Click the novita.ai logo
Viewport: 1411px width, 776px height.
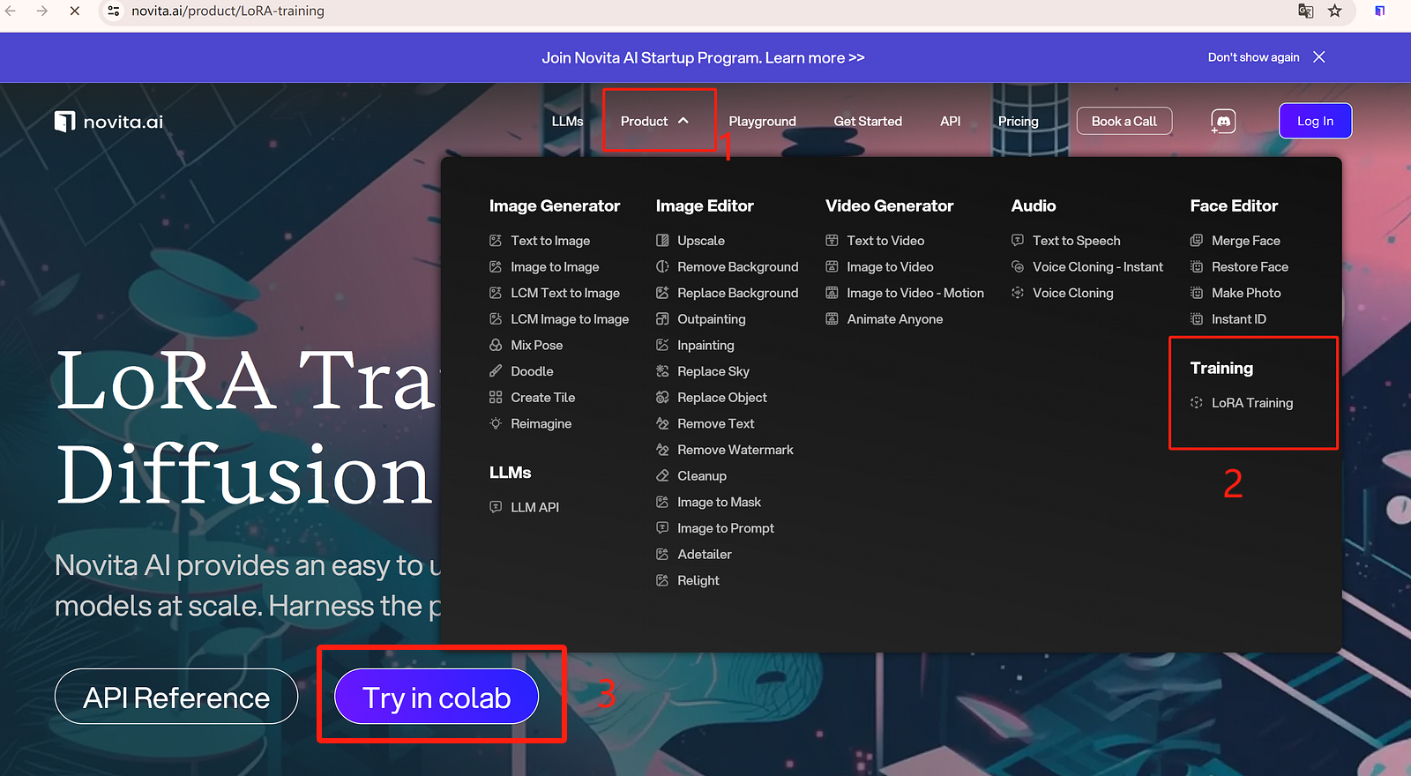coord(109,122)
